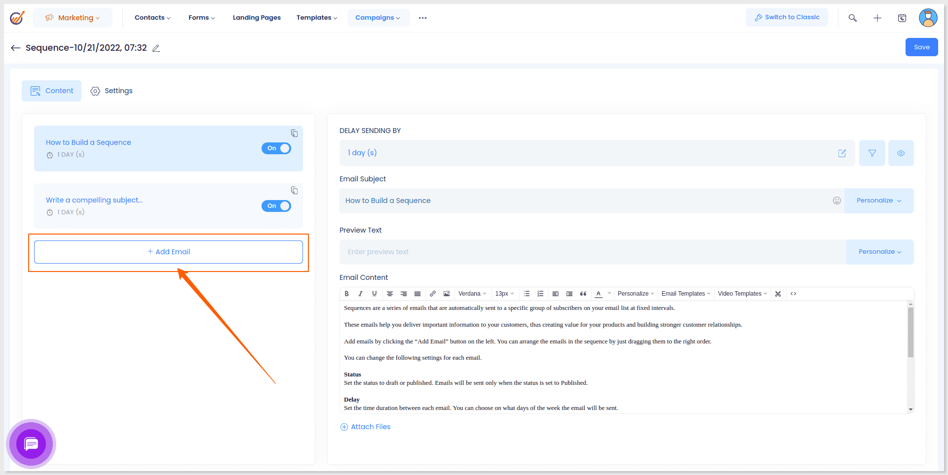Open the Email Templates dropdown
Viewport: 948px width, 475px height.
point(685,294)
